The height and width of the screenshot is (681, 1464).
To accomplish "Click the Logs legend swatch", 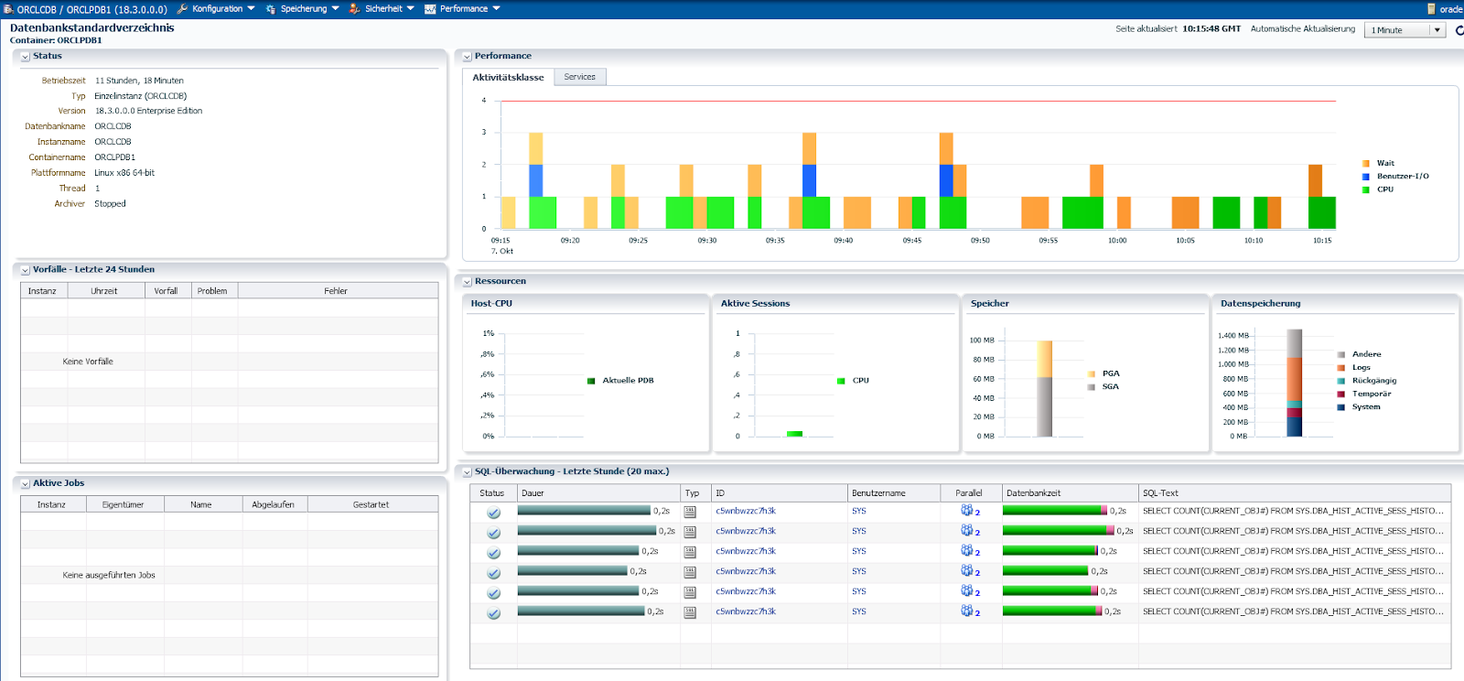I will pyautogui.click(x=1341, y=368).
